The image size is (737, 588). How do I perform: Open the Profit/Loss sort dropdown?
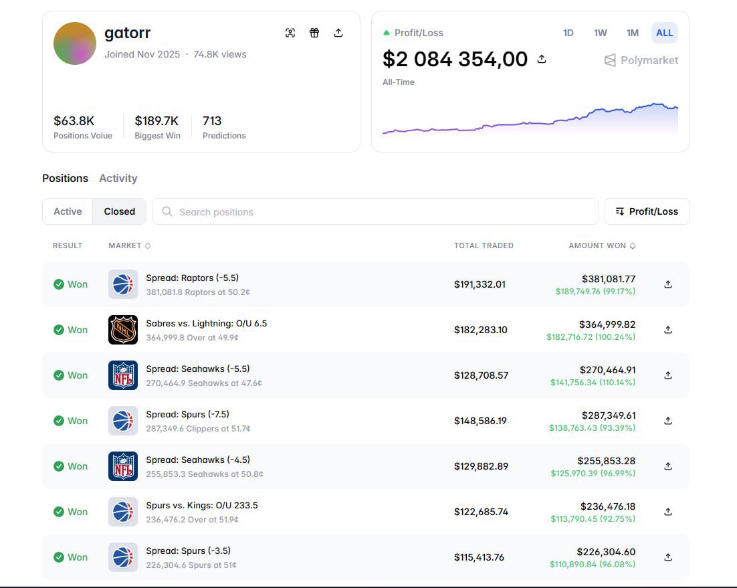point(647,211)
